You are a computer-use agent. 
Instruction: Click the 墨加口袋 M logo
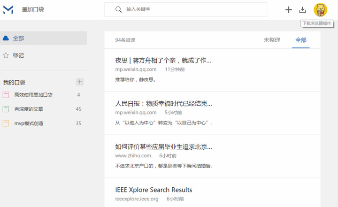8,10
